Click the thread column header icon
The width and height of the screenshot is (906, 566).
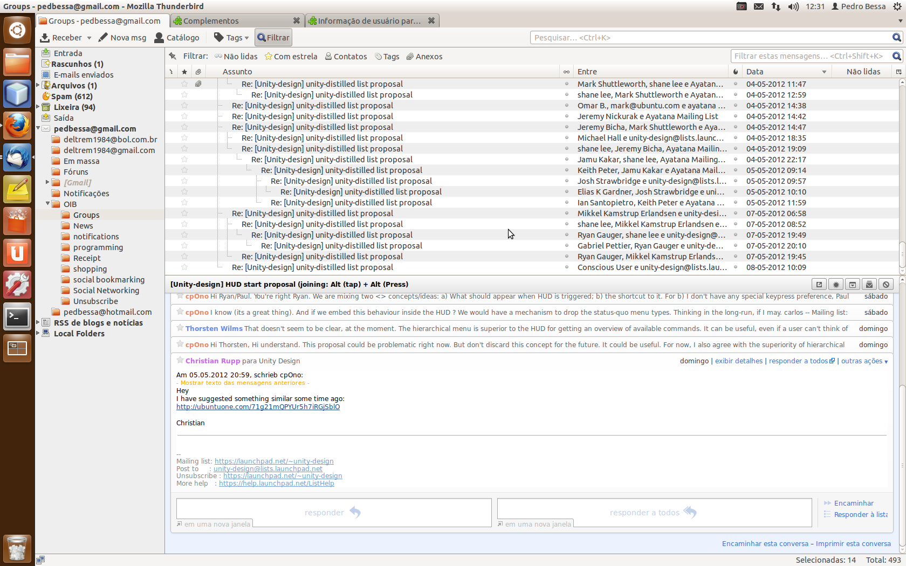[171, 72]
